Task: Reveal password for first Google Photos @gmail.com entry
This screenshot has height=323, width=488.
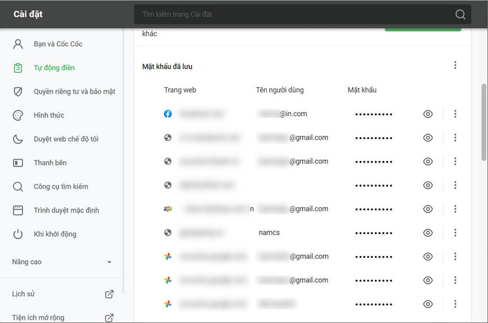Action: tap(428, 257)
